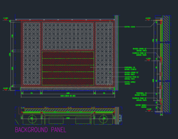The image size is (178, 139).
Task: Select the right circular fixture in plan view
Action: click(103, 119)
